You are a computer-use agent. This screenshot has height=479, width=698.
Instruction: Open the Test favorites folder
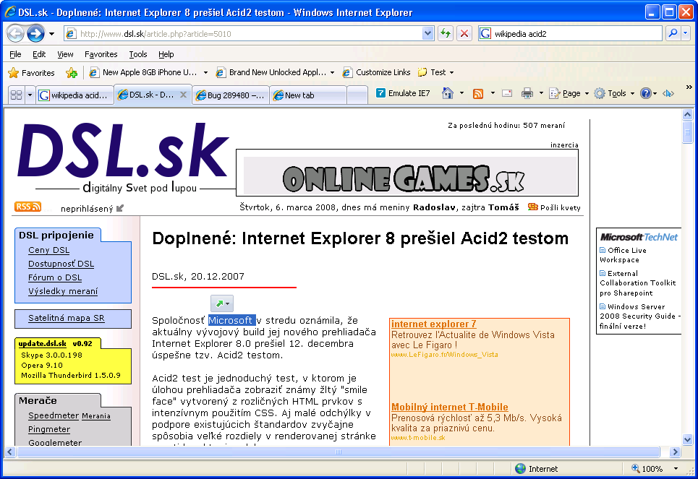(x=436, y=72)
